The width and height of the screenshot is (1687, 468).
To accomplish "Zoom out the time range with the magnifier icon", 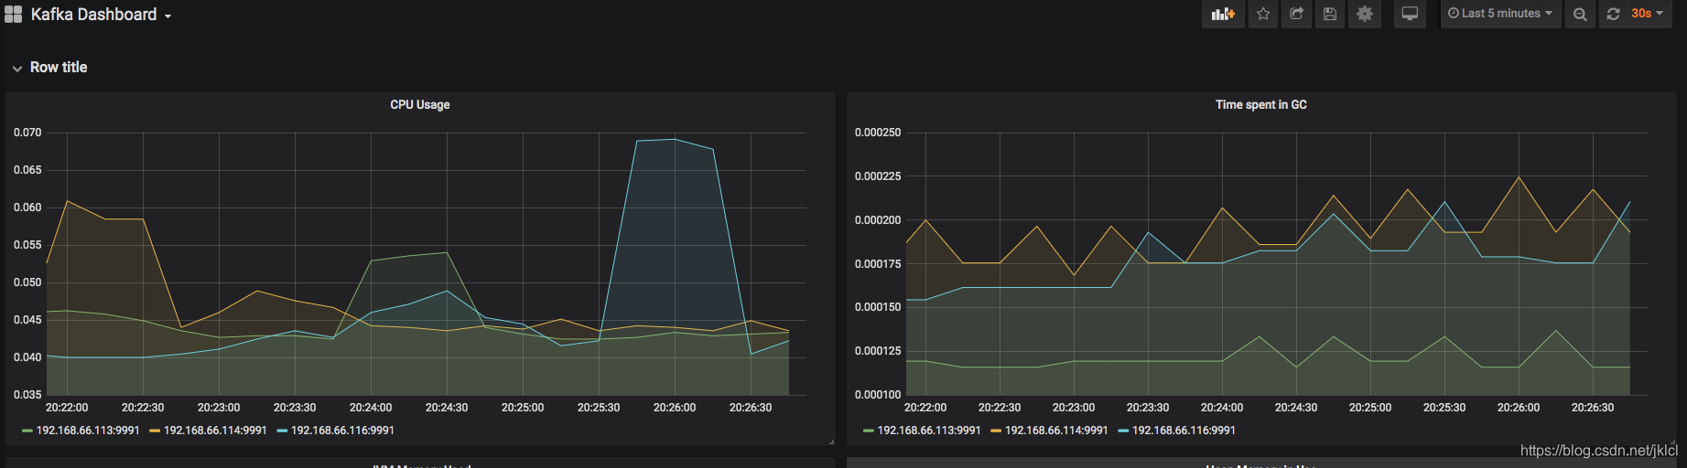I will pyautogui.click(x=1580, y=14).
